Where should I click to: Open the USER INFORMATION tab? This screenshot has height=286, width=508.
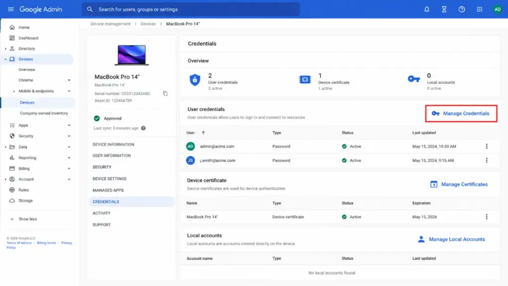[x=112, y=155]
